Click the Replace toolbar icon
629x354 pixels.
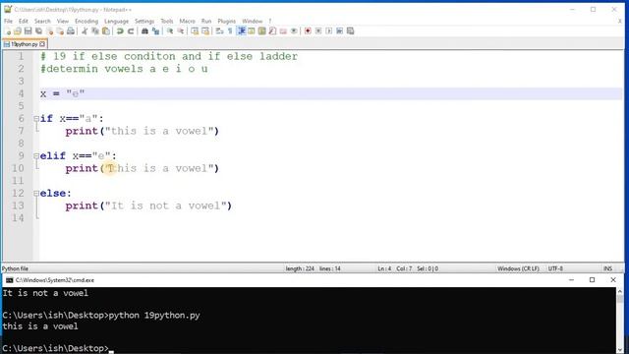[x=155, y=31]
